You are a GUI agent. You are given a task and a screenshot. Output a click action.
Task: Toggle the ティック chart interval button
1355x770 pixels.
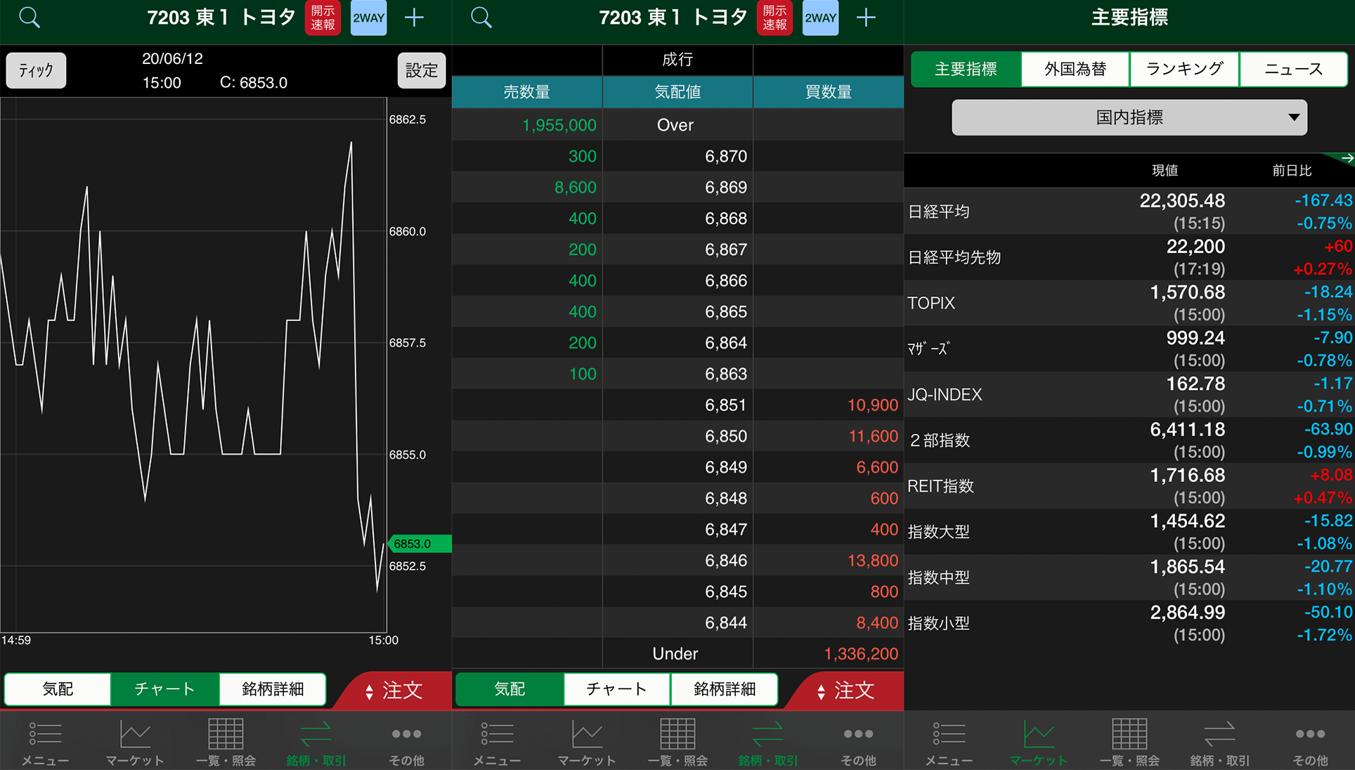(x=37, y=70)
